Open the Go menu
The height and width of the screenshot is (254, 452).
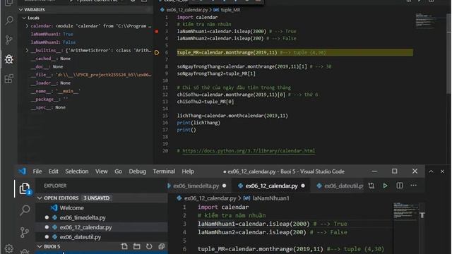pyautogui.click(x=118, y=171)
